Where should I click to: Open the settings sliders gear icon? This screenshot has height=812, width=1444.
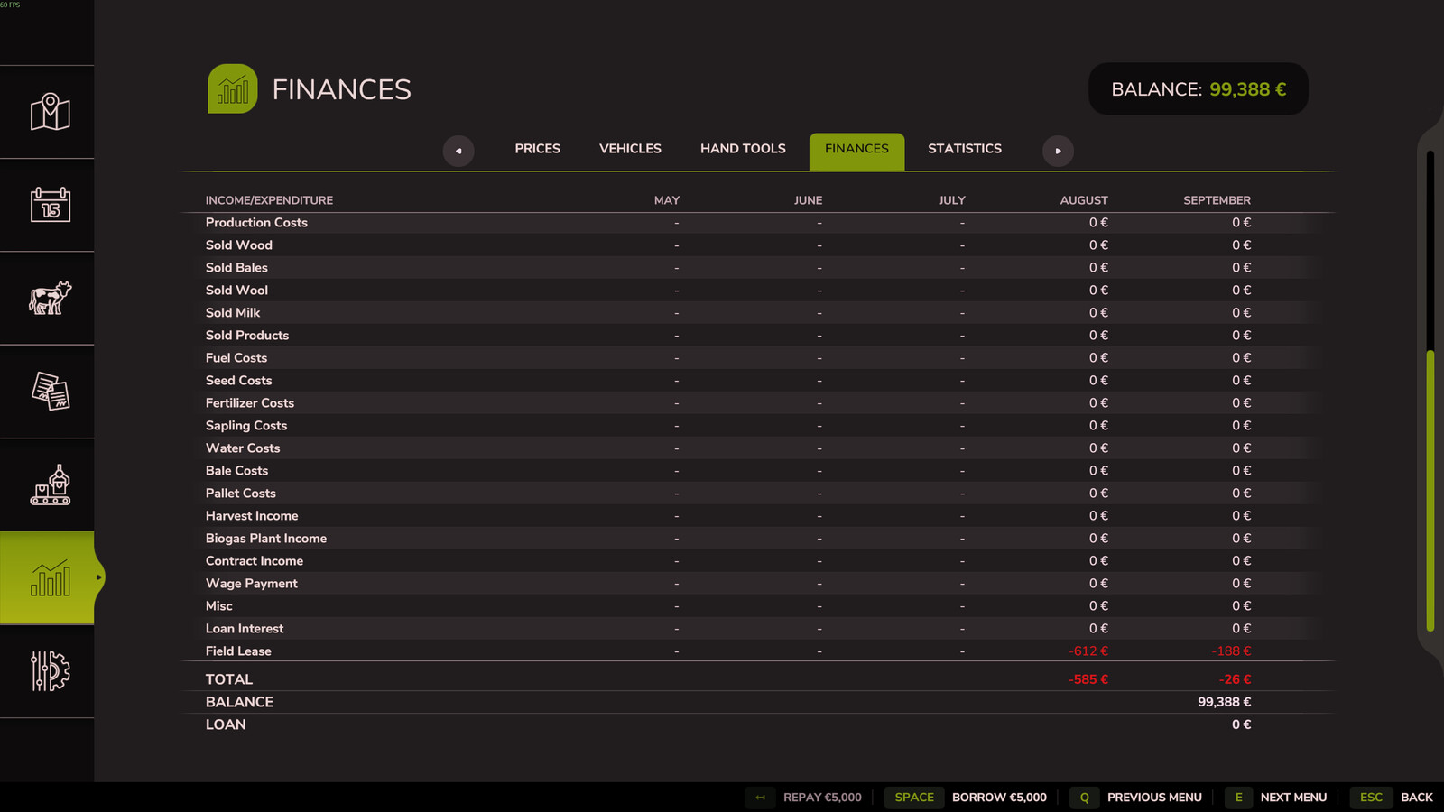tap(50, 671)
